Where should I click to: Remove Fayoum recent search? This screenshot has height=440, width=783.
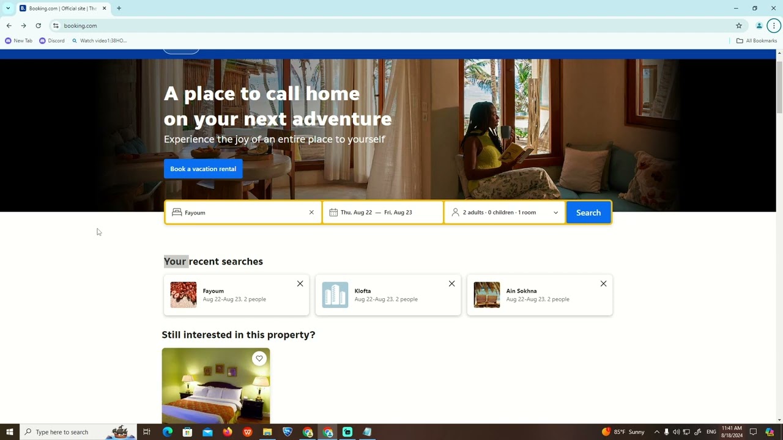pos(300,284)
